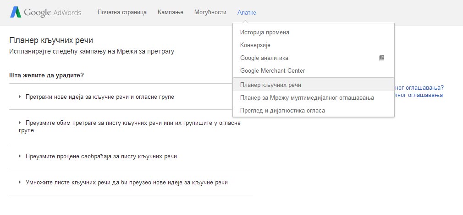Image resolution: width=463 pixels, height=215 pixels.
Task: Choose Конверзије in the Алатке menu
Action: coord(255,45)
